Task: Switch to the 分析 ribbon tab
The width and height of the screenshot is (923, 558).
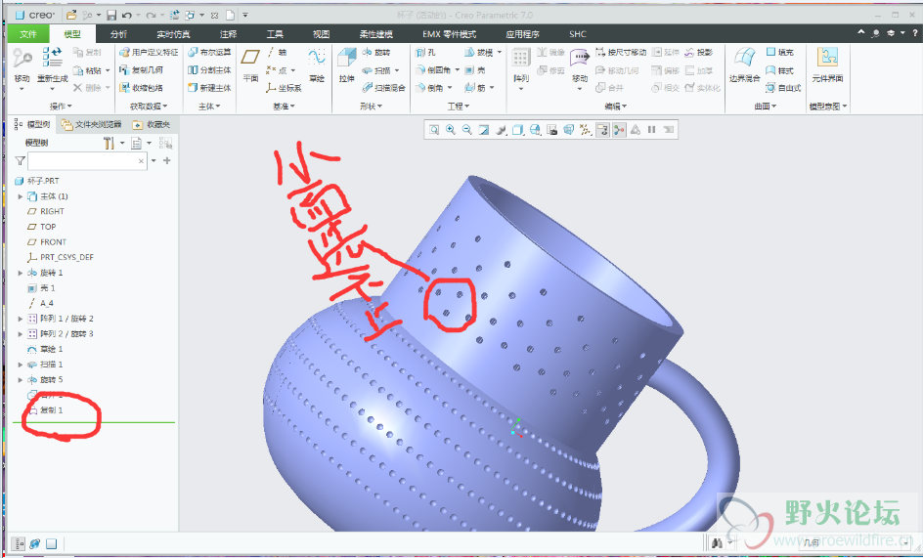Action: pyautogui.click(x=118, y=34)
